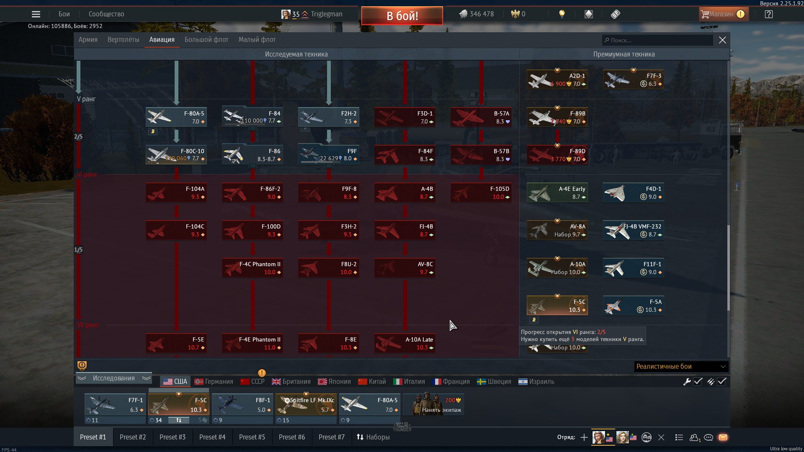804x452 pixels.
Task: Switch to the Малый флот tab
Action: click(x=257, y=40)
